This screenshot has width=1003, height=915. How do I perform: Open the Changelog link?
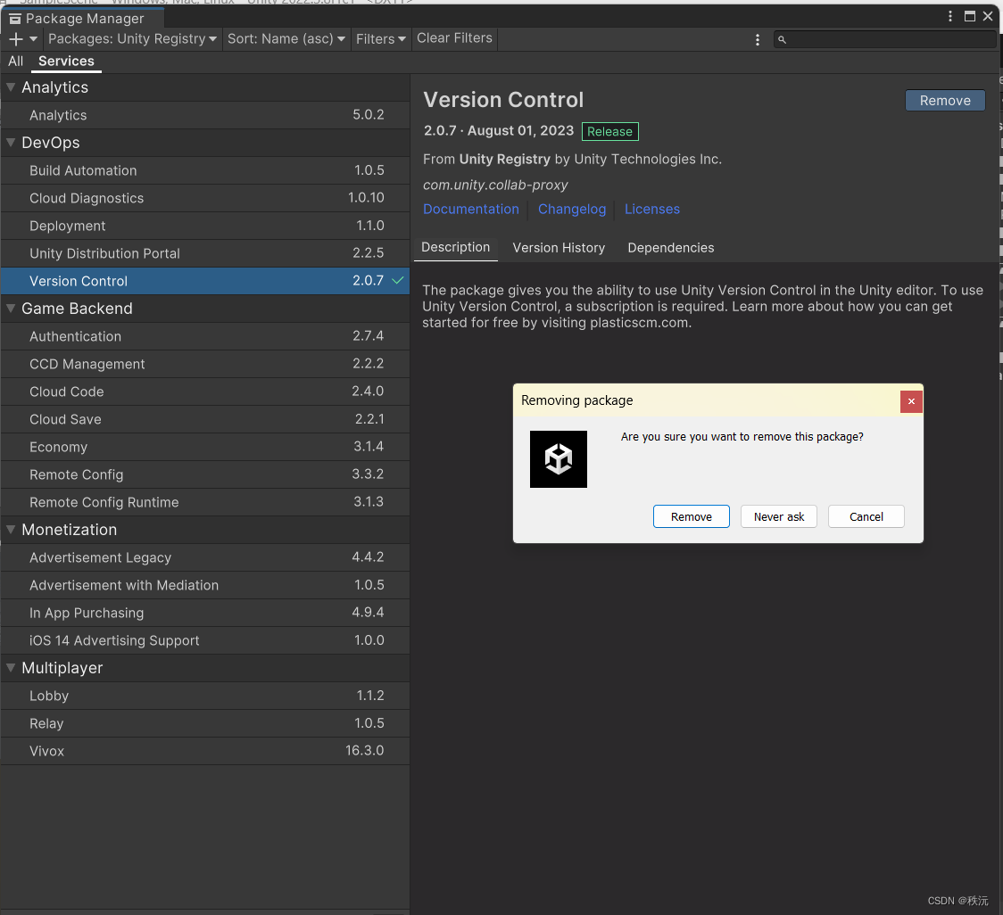pos(571,209)
